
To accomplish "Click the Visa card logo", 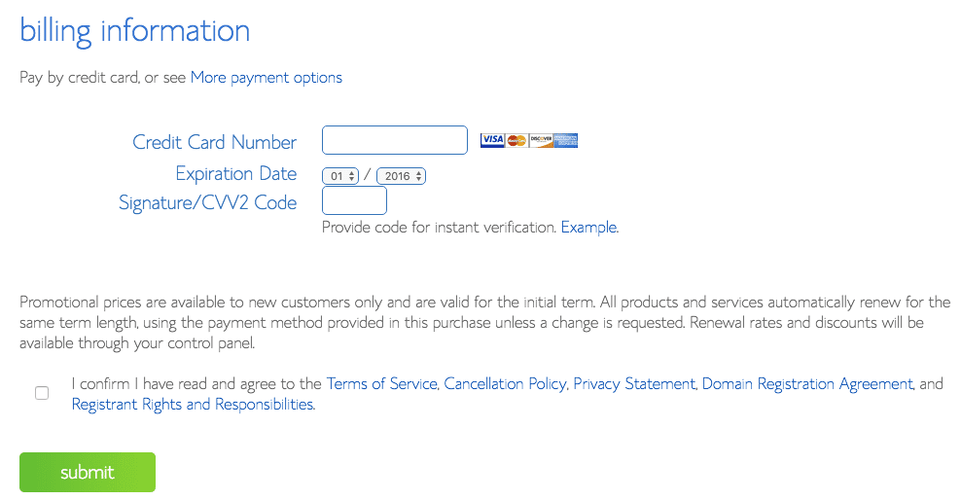I will click(x=492, y=140).
